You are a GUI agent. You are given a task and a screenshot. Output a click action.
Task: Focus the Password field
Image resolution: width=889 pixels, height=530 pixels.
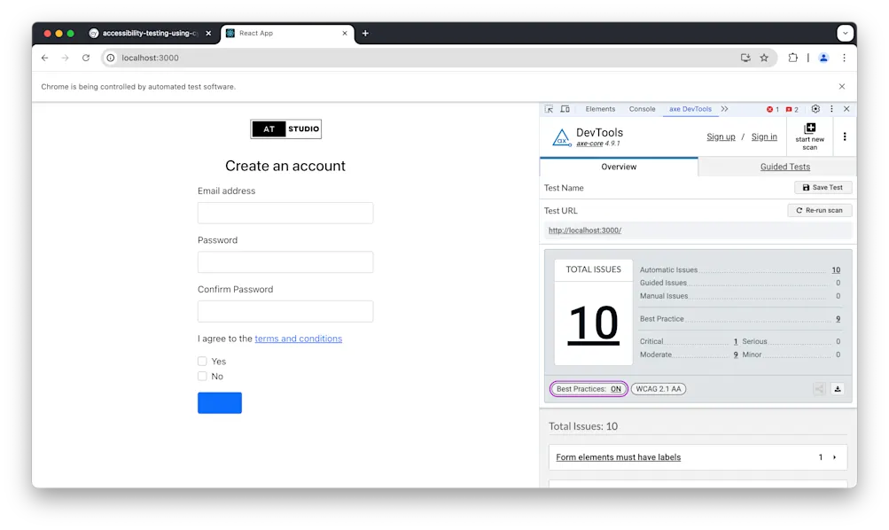click(x=285, y=262)
